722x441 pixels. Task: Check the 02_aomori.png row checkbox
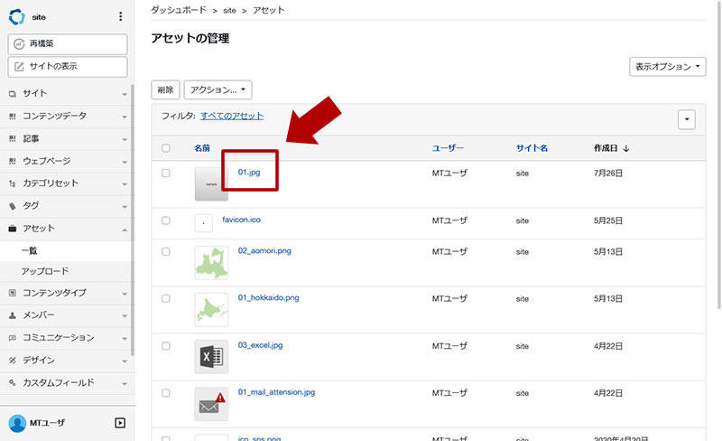(166, 251)
